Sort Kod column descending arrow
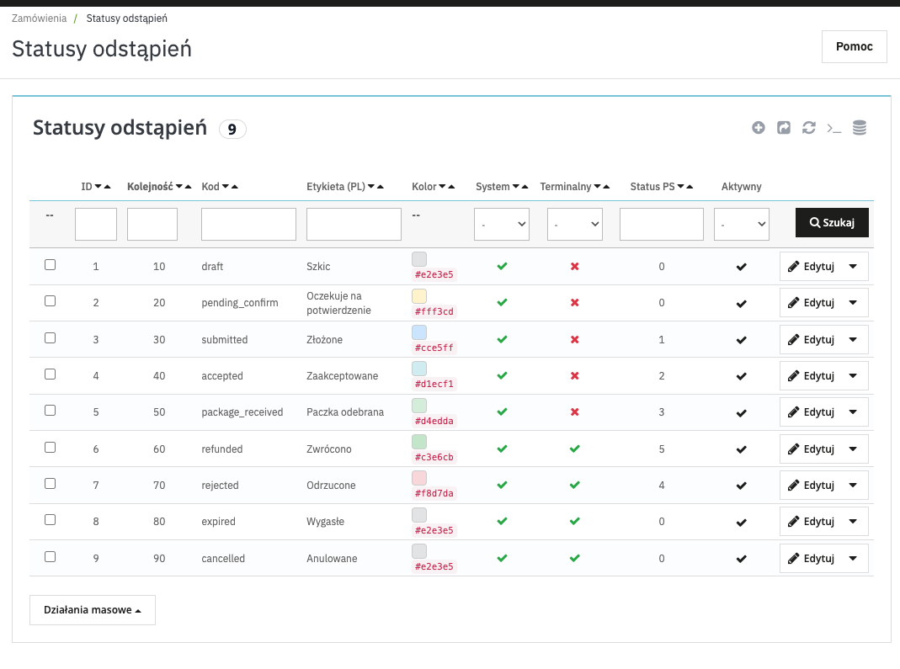 (x=226, y=187)
